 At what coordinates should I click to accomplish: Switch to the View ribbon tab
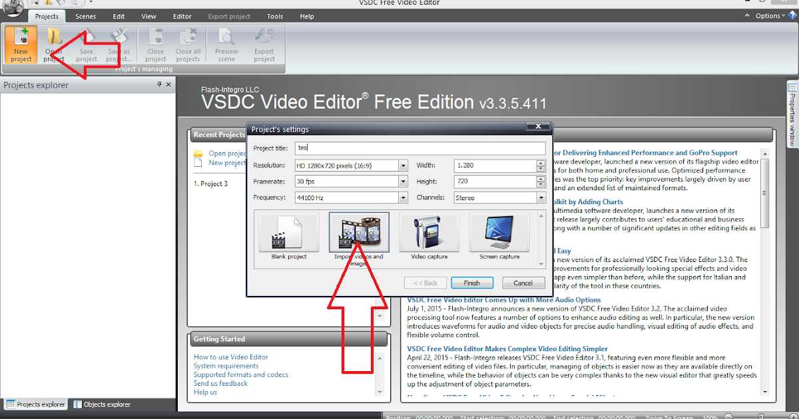[x=149, y=16]
